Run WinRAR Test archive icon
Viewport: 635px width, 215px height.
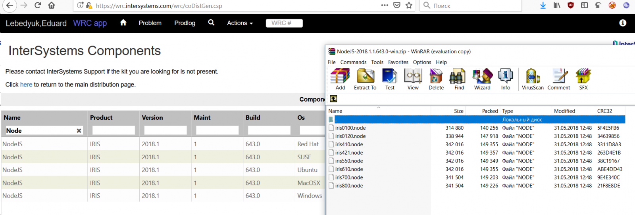pos(390,79)
